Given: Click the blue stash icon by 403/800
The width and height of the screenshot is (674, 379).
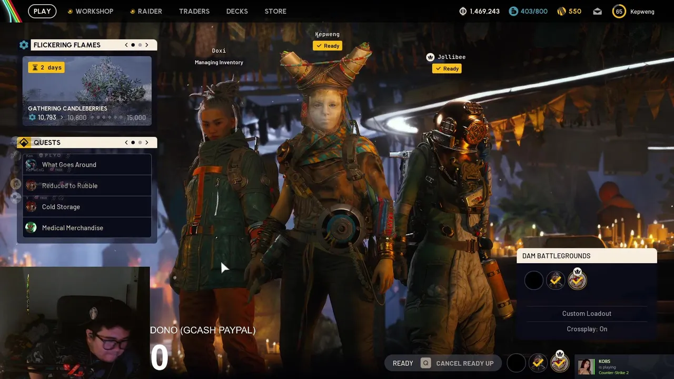Looking at the screenshot, I should [513, 11].
